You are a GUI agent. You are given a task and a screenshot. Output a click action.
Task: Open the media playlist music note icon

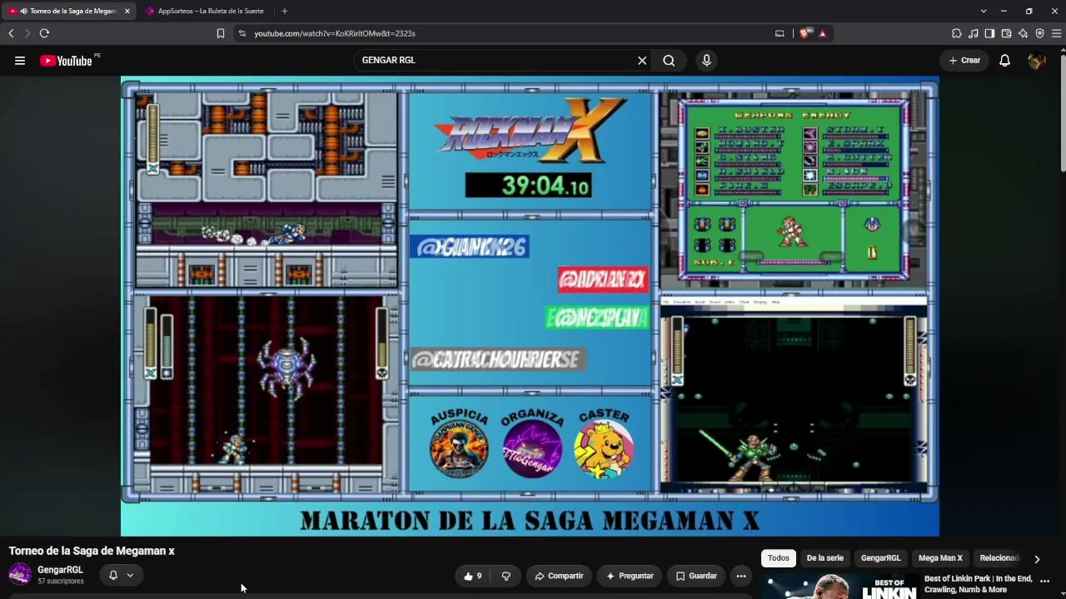pyautogui.click(x=973, y=33)
